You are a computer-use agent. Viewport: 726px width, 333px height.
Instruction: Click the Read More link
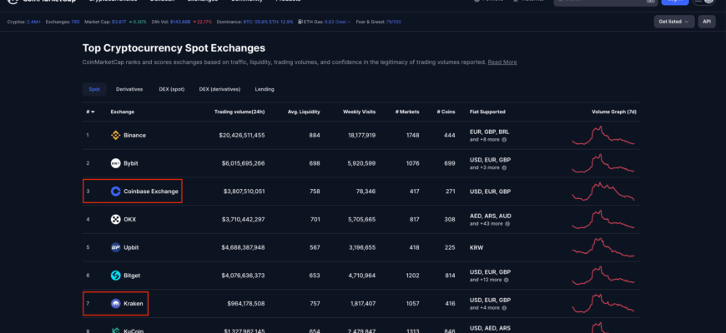point(502,62)
